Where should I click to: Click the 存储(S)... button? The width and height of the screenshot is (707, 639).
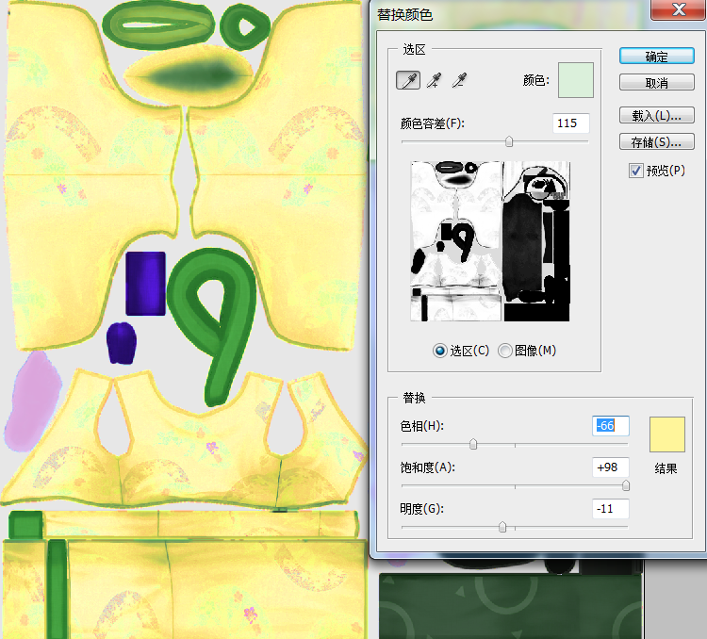(x=657, y=142)
